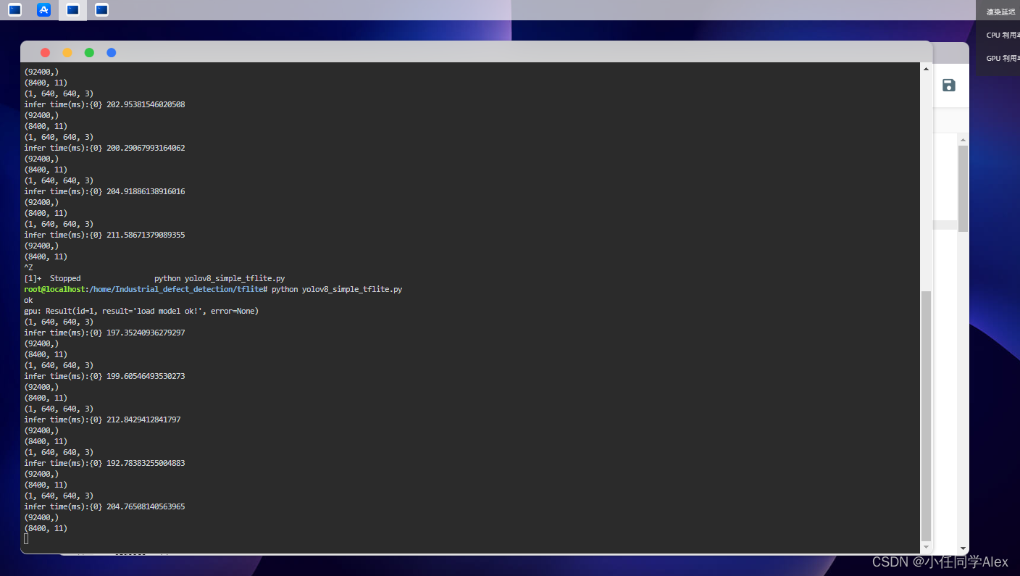1020x576 pixels.
Task: Select the 渲染延迟 entry in the overlay panel
Action: tap(1000, 12)
